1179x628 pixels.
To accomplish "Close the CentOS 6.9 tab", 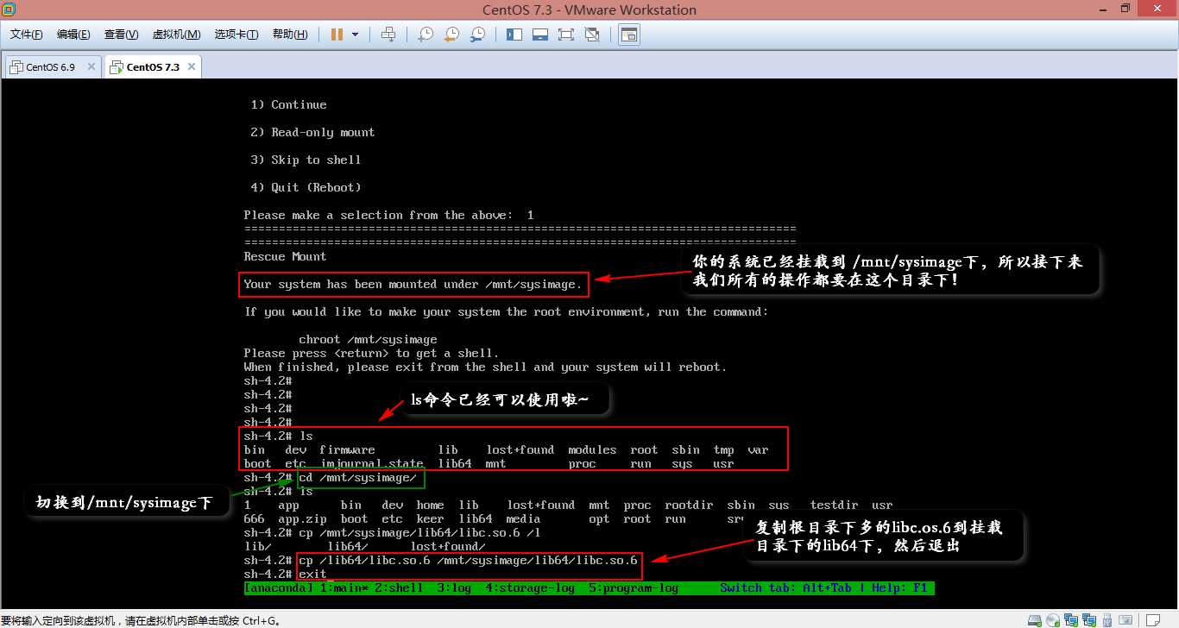I will coord(91,66).
